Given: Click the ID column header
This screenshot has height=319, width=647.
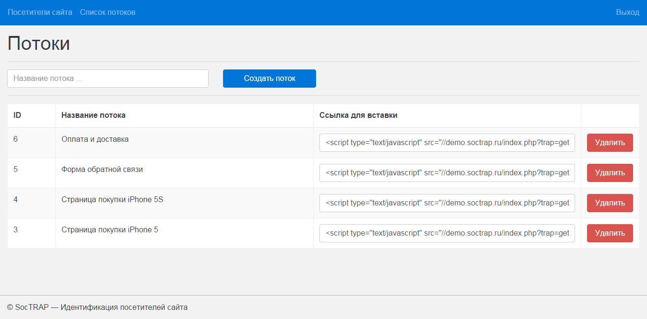Looking at the screenshot, I should [17, 115].
